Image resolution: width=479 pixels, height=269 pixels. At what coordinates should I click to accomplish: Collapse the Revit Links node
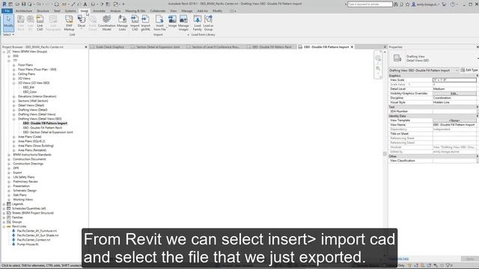point(4,226)
